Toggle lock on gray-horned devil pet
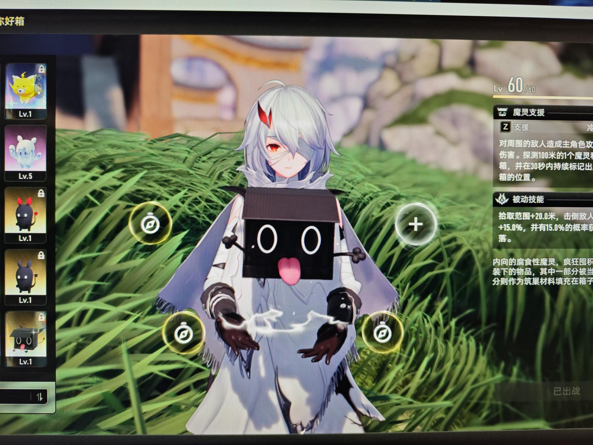Viewport: 593px width, 445px height. pyautogui.click(x=41, y=255)
